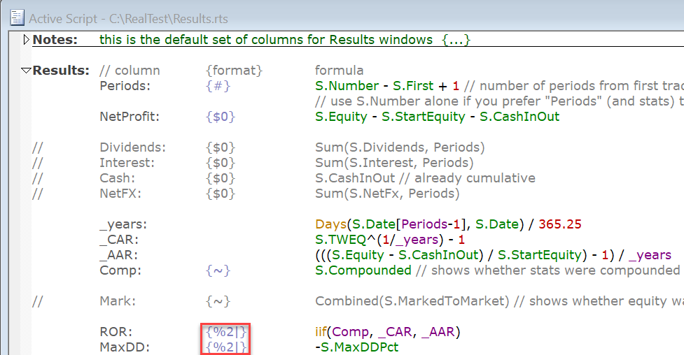Screen dimensions: 684x355
Task: Click the {%2|} format for ROR
Action: (223, 332)
